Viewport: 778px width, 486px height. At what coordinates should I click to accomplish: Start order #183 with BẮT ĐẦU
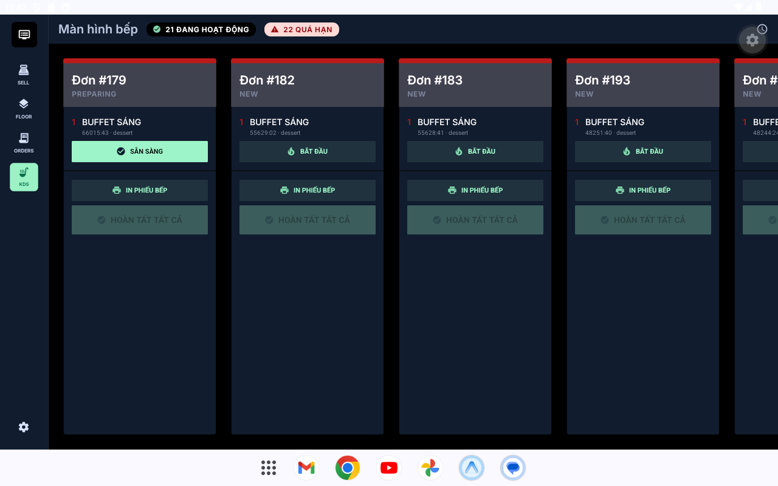point(475,151)
